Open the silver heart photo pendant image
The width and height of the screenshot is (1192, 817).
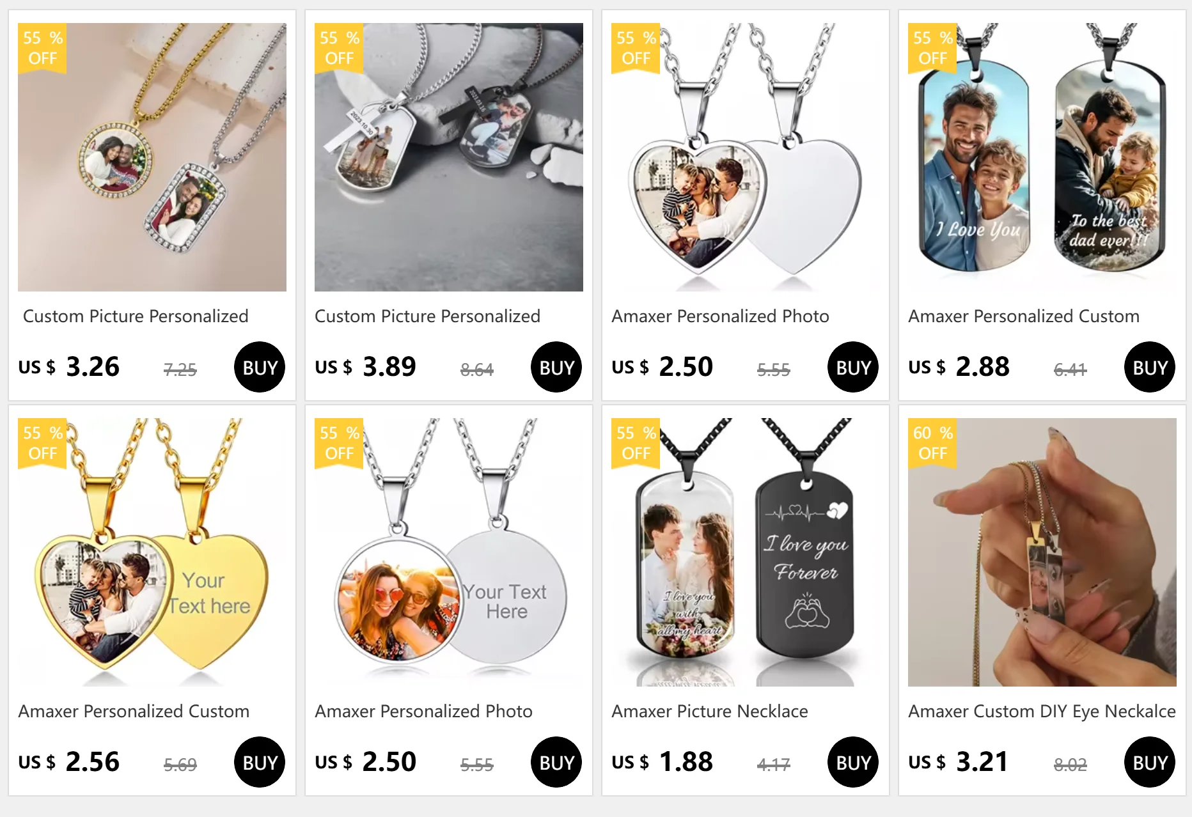pos(746,157)
